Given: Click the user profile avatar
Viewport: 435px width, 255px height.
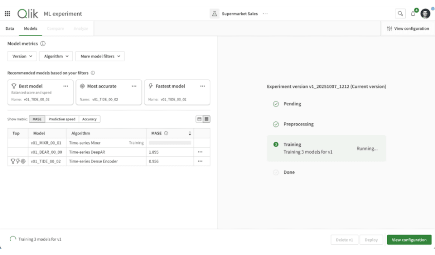Looking at the screenshot, I should 425,14.
